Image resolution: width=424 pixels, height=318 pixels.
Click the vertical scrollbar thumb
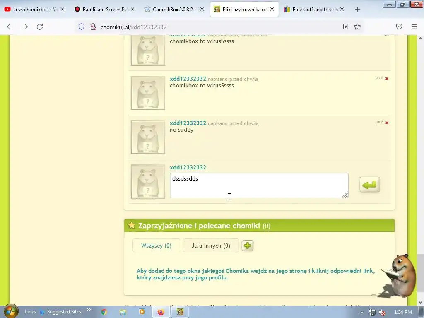coord(420,273)
